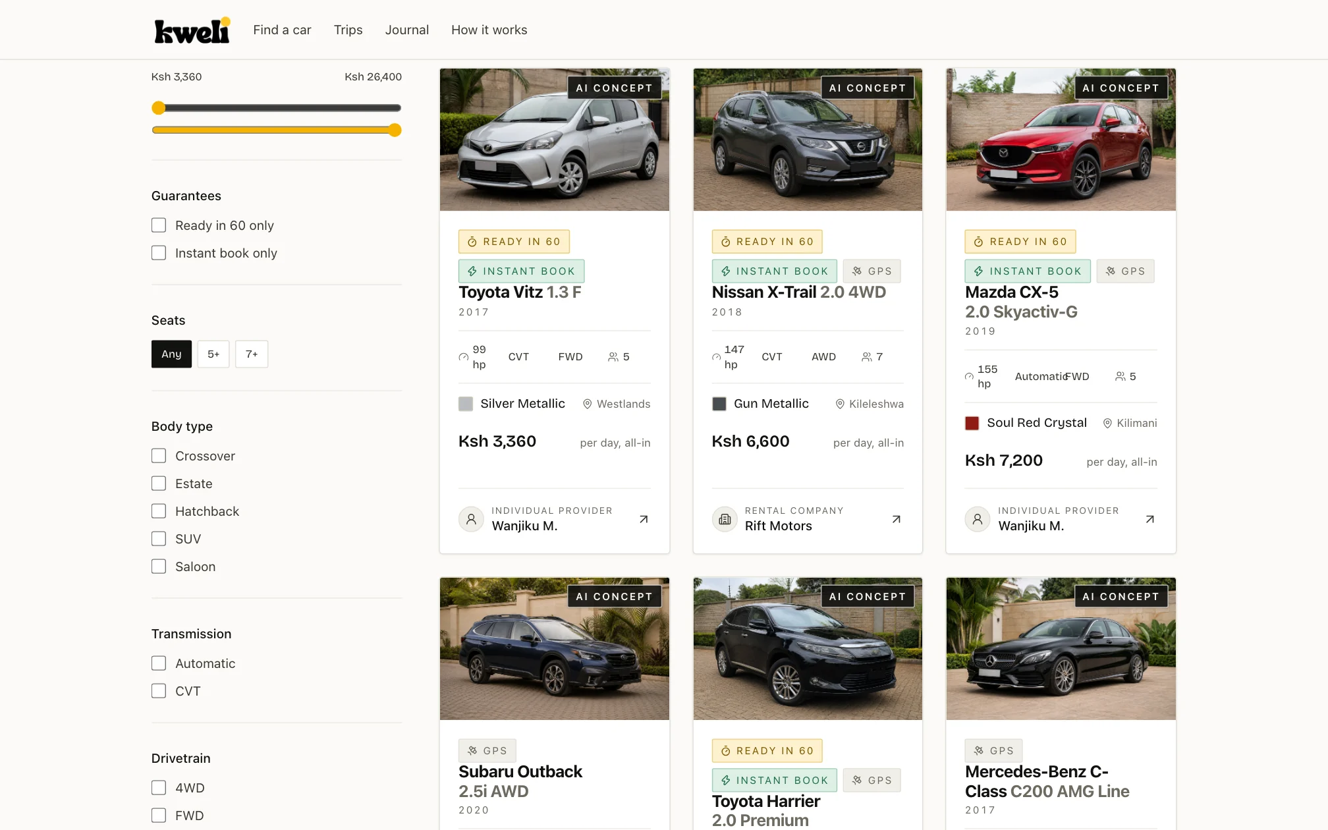The image size is (1328, 830).
Task: Click GPS badge on Mercedes-Benz C-Class
Action: 994,751
